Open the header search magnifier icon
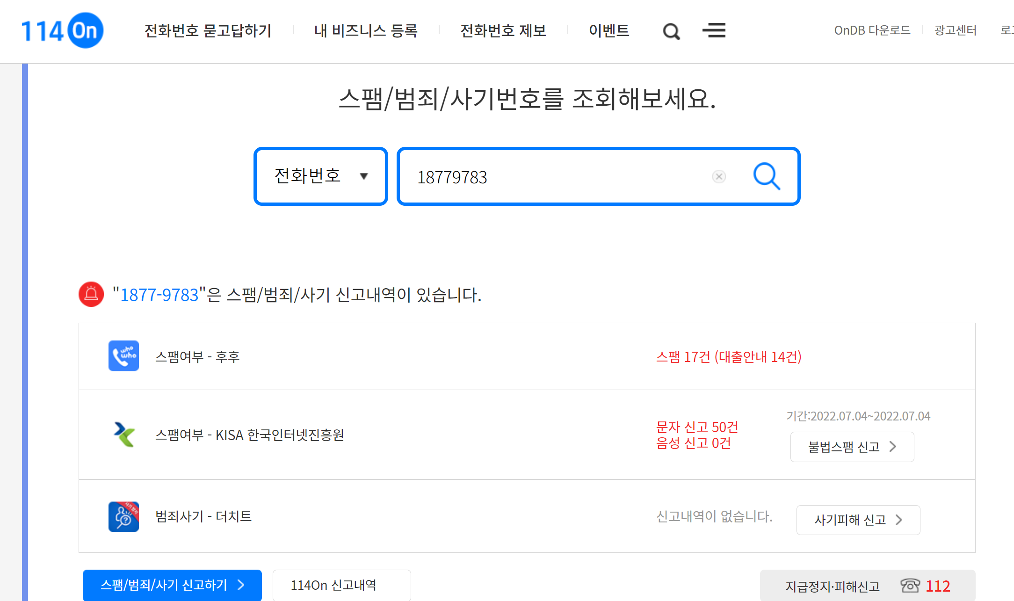Screen dimensions: 1014x601 pyautogui.click(x=671, y=31)
